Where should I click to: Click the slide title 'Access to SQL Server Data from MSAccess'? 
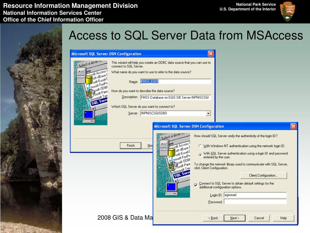[186, 35]
